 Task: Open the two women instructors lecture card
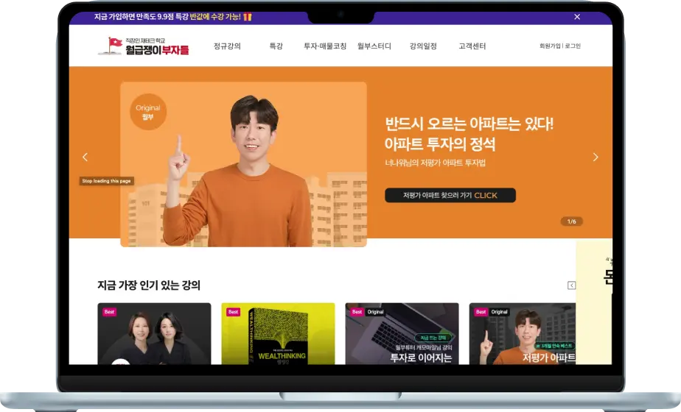tap(154, 333)
